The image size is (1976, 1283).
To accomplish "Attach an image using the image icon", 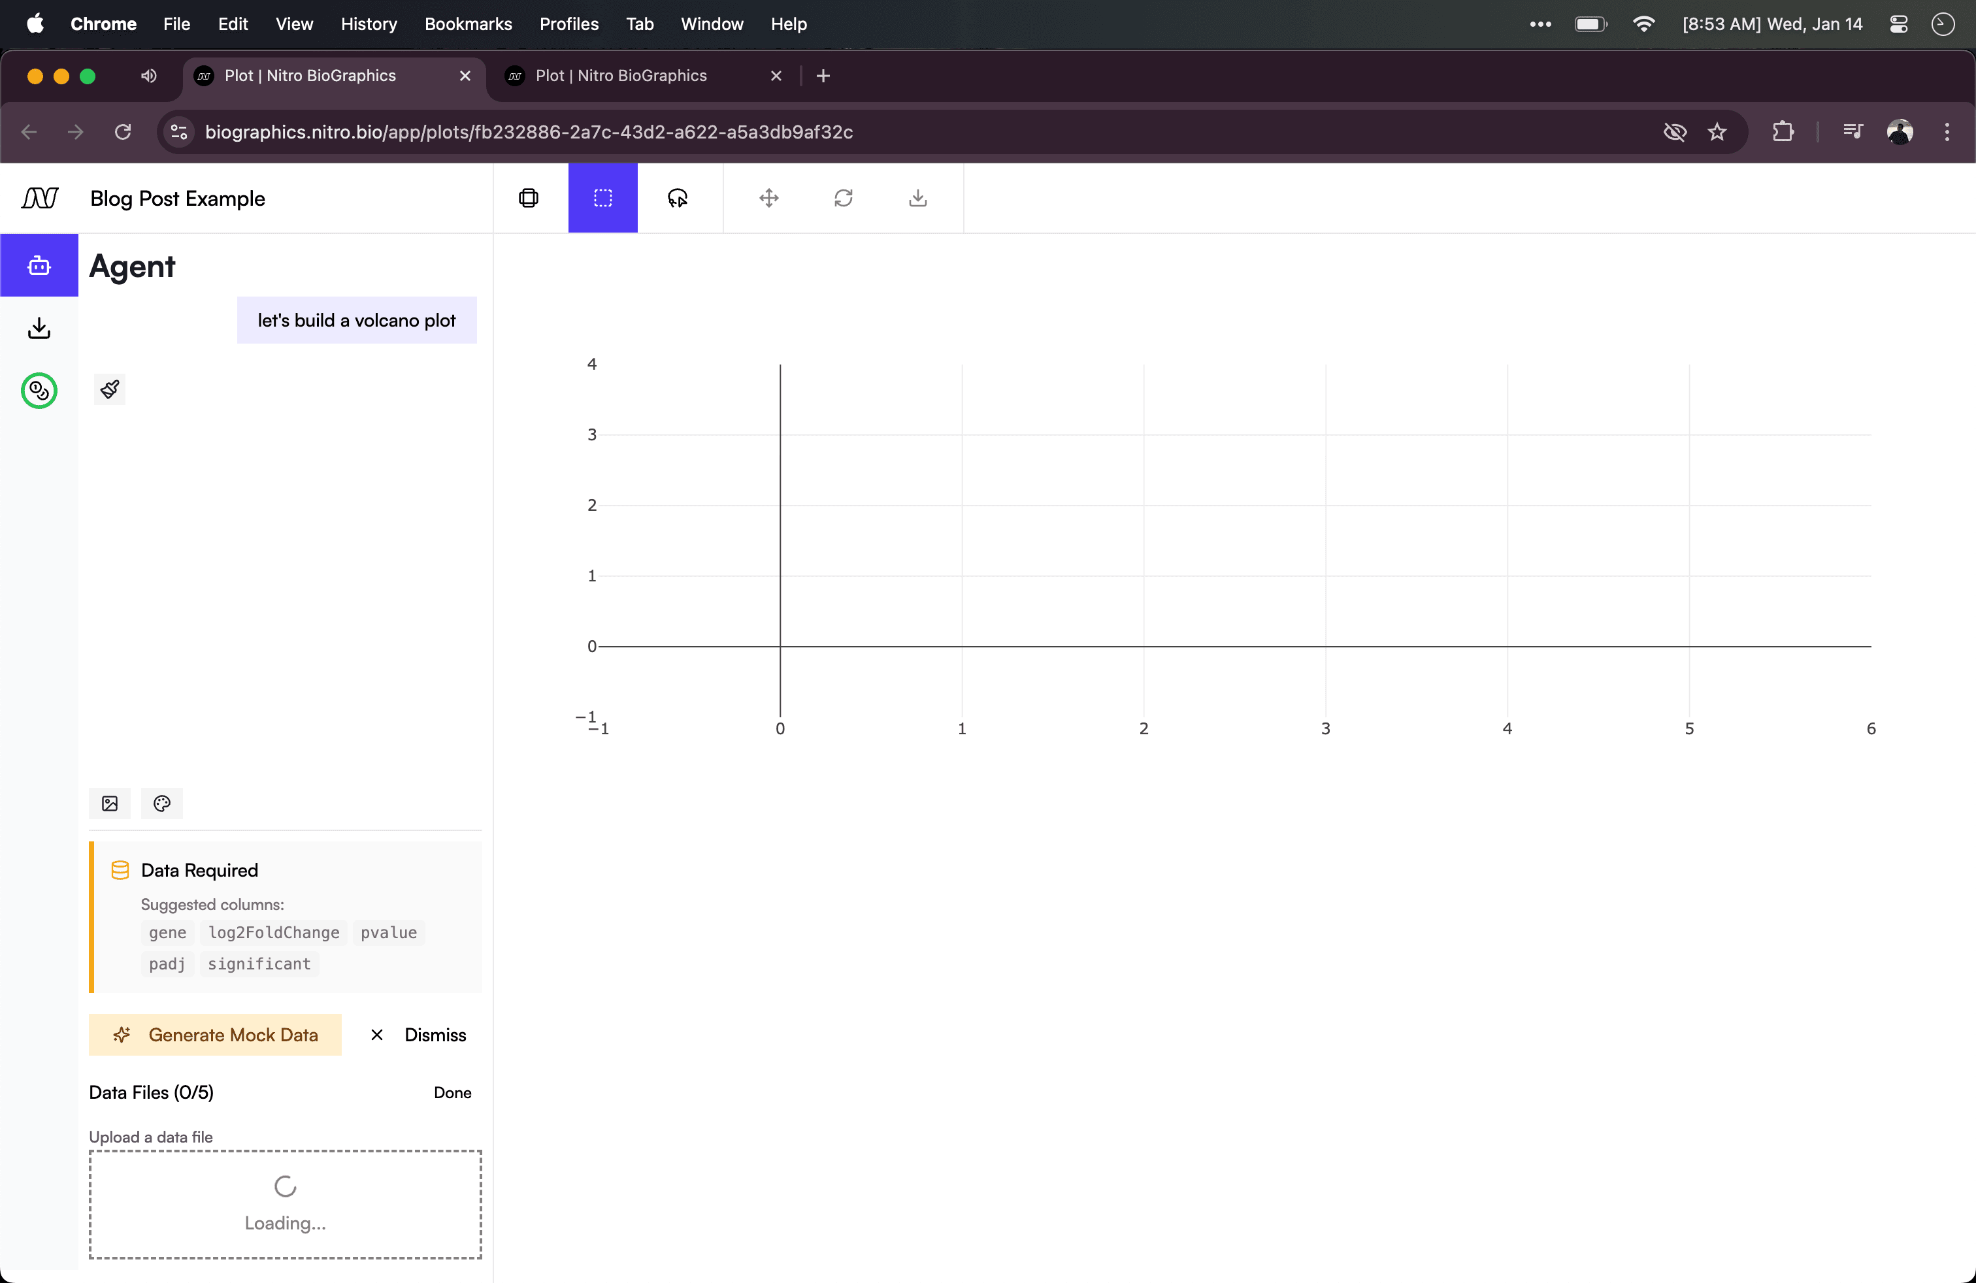I will coord(110,804).
